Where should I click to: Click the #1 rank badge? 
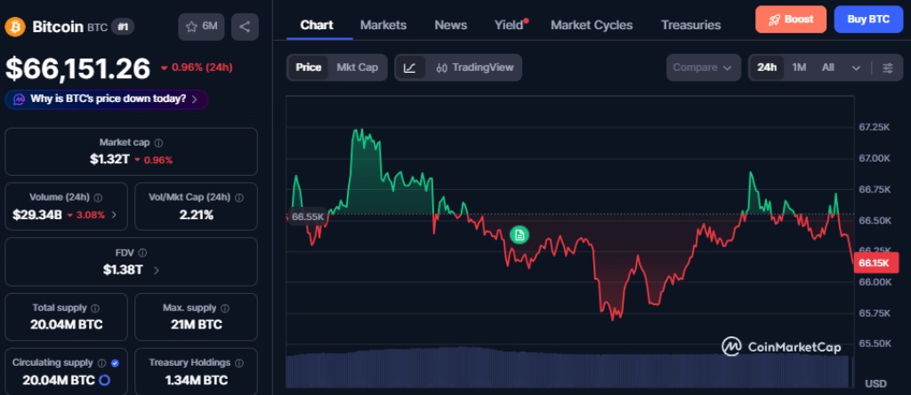[123, 27]
